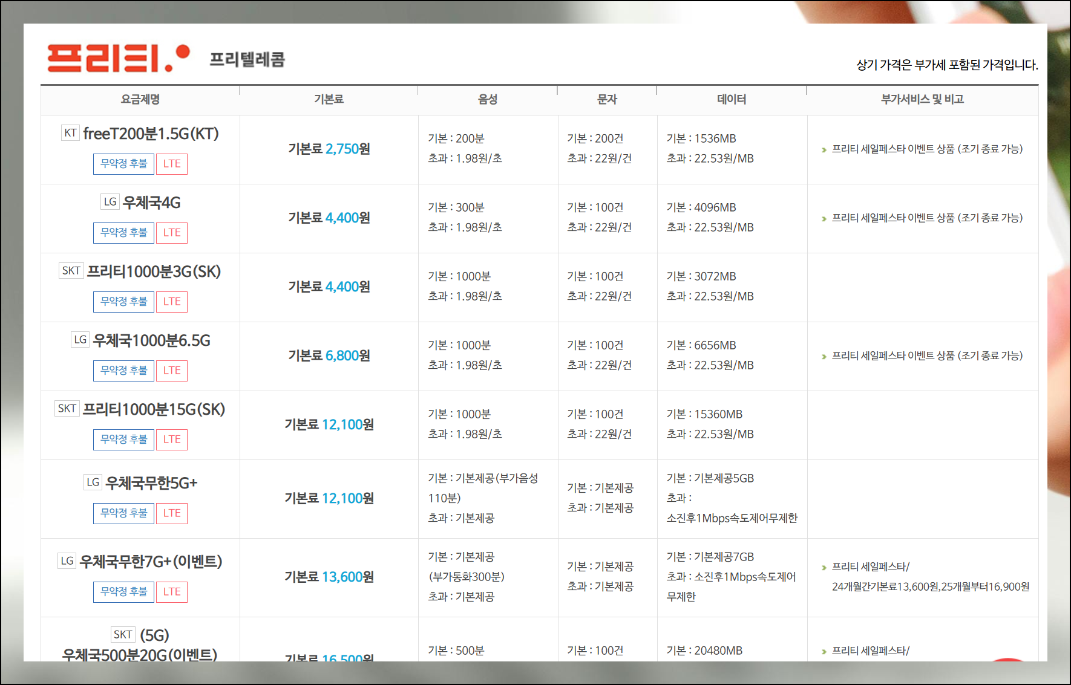Click the 기본 : 4096MB data cell
The image size is (1071, 685).
(x=701, y=207)
